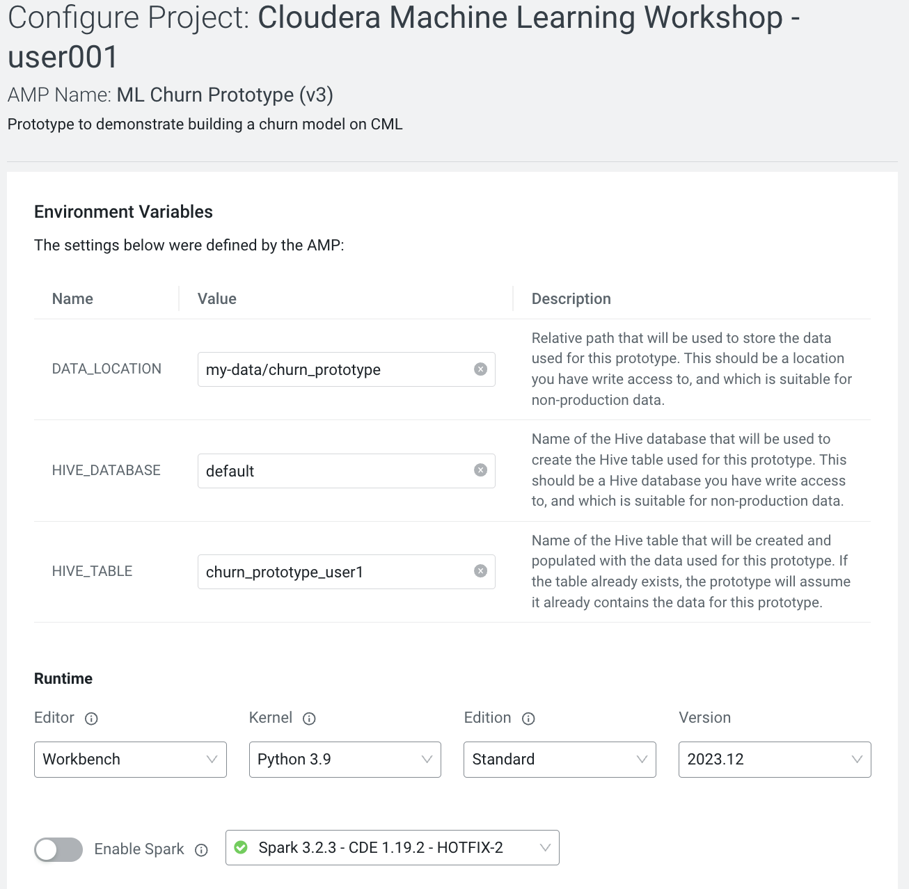Click the green check icon beside Spark 3.2.3

(241, 847)
